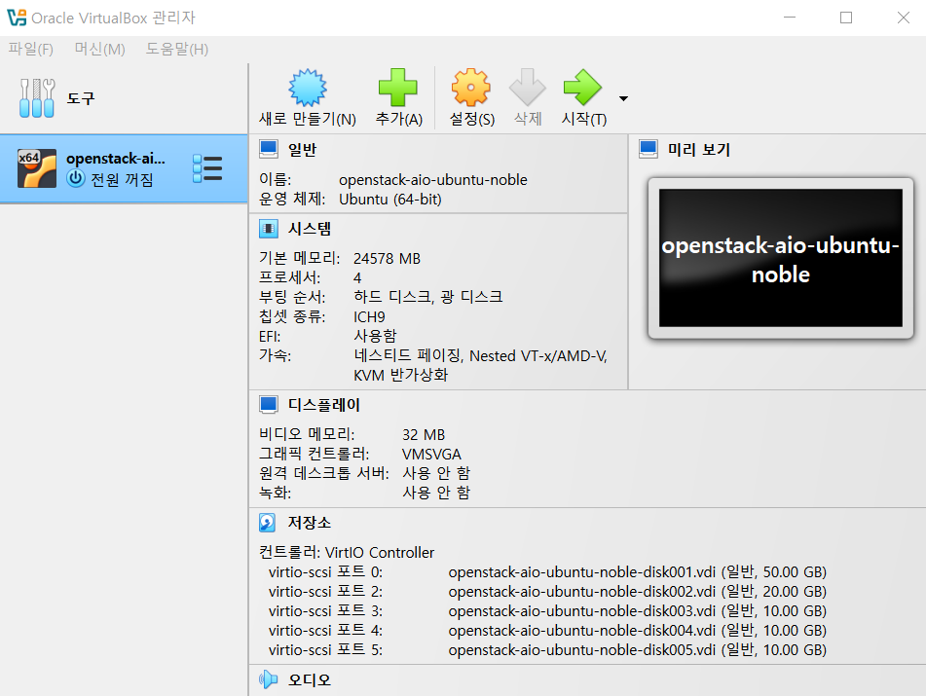This screenshot has height=696, width=926.
Task: Click the System (시스템) chip icon
Action: 269,229
